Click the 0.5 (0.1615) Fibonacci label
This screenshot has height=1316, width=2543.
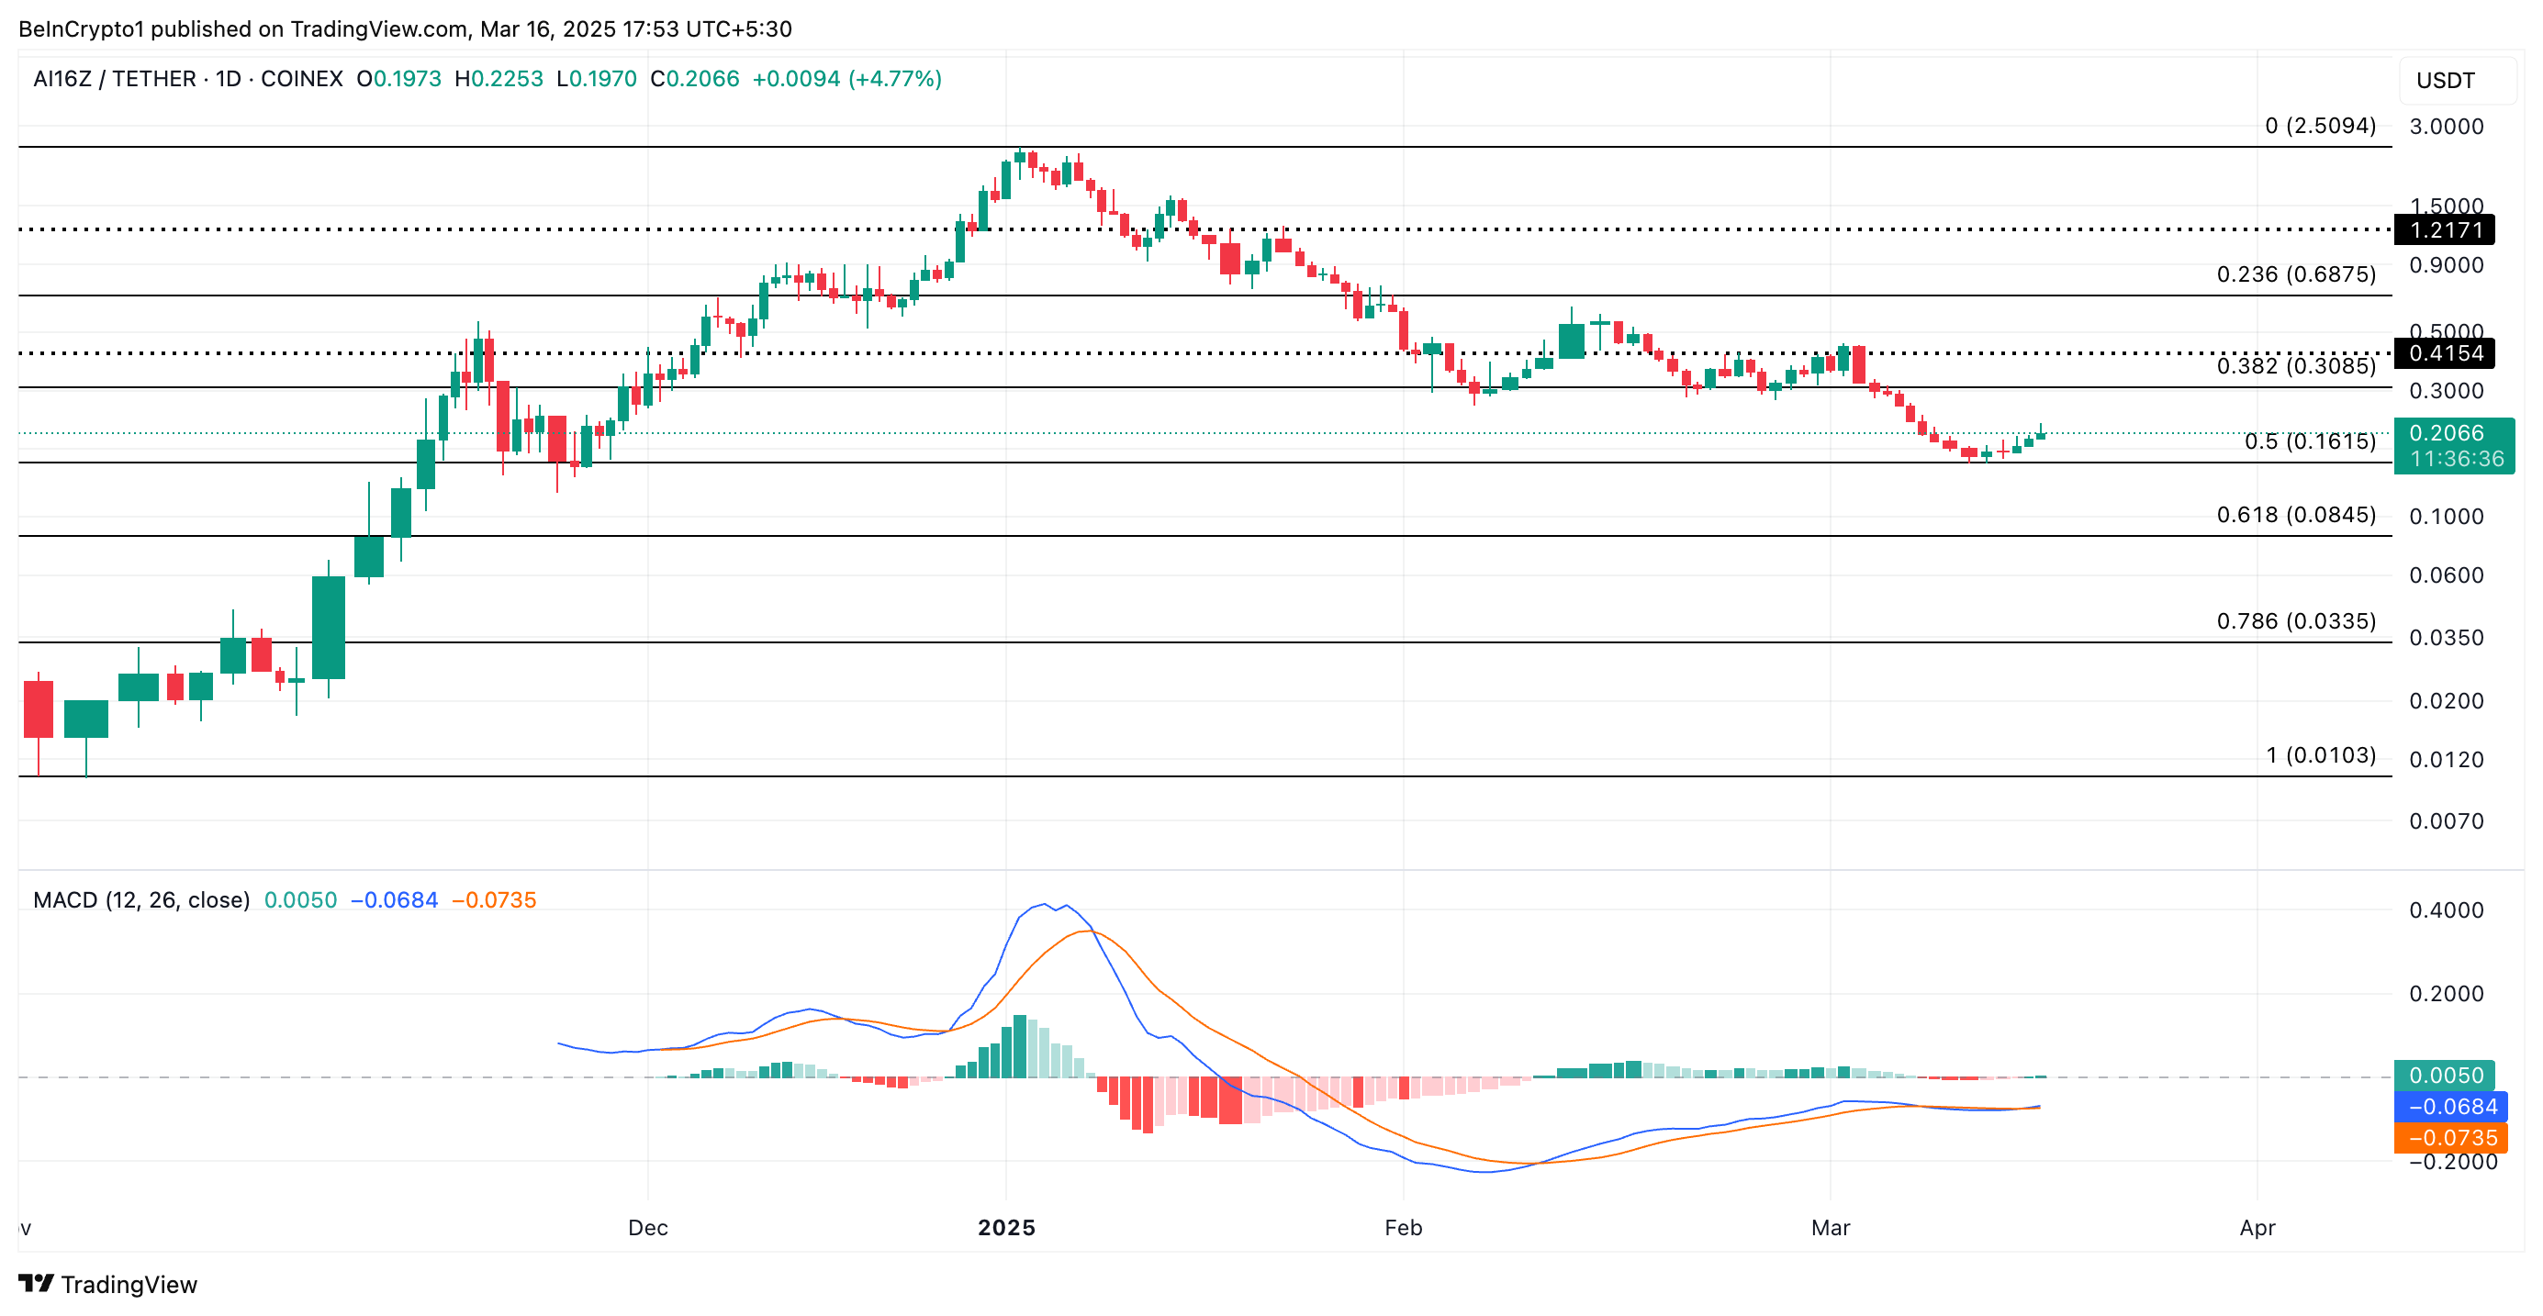click(2309, 441)
